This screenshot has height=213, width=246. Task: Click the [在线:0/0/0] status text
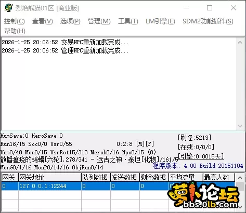[196, 147]
